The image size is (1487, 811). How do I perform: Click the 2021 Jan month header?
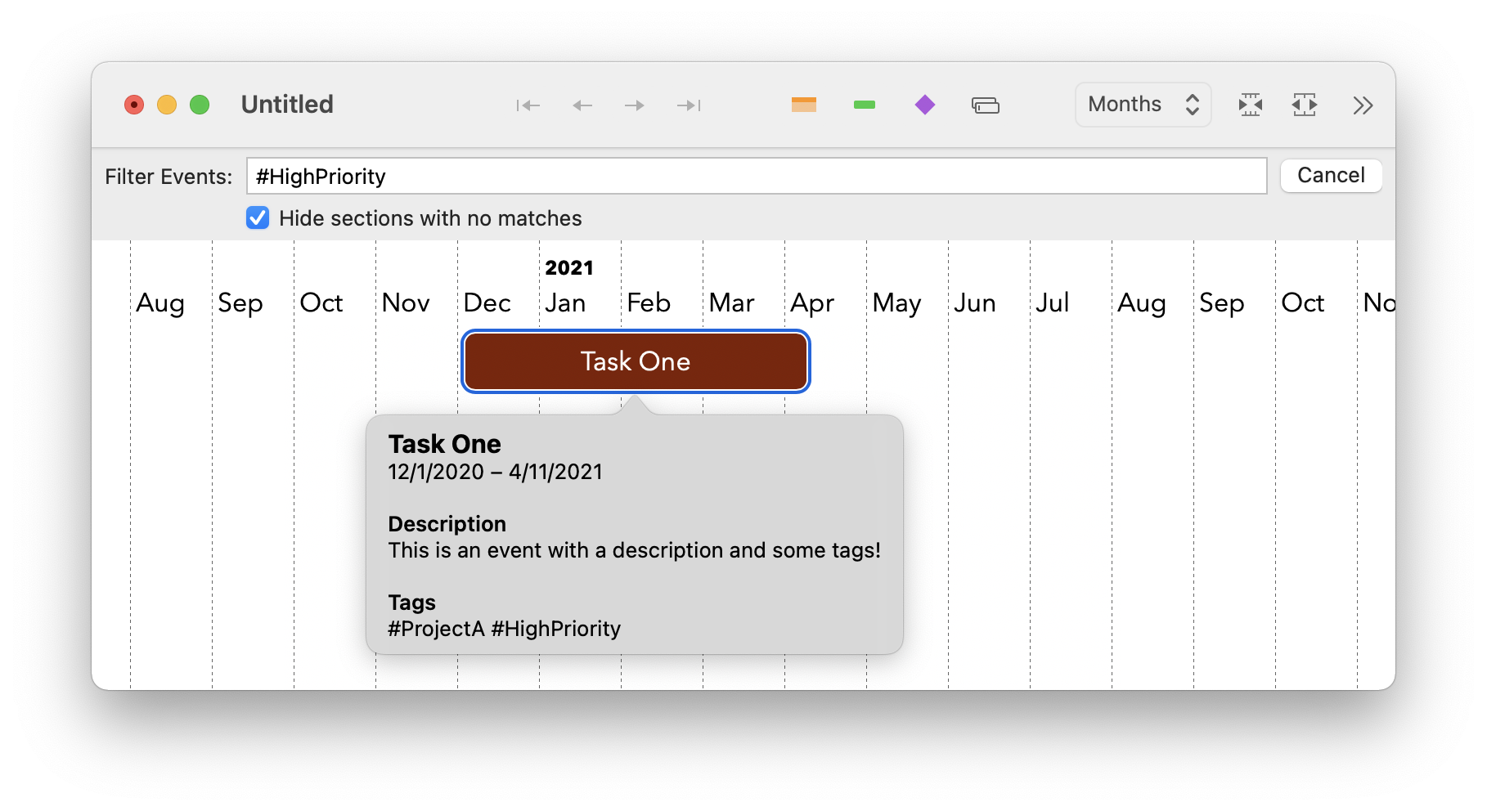coord(568,285)
